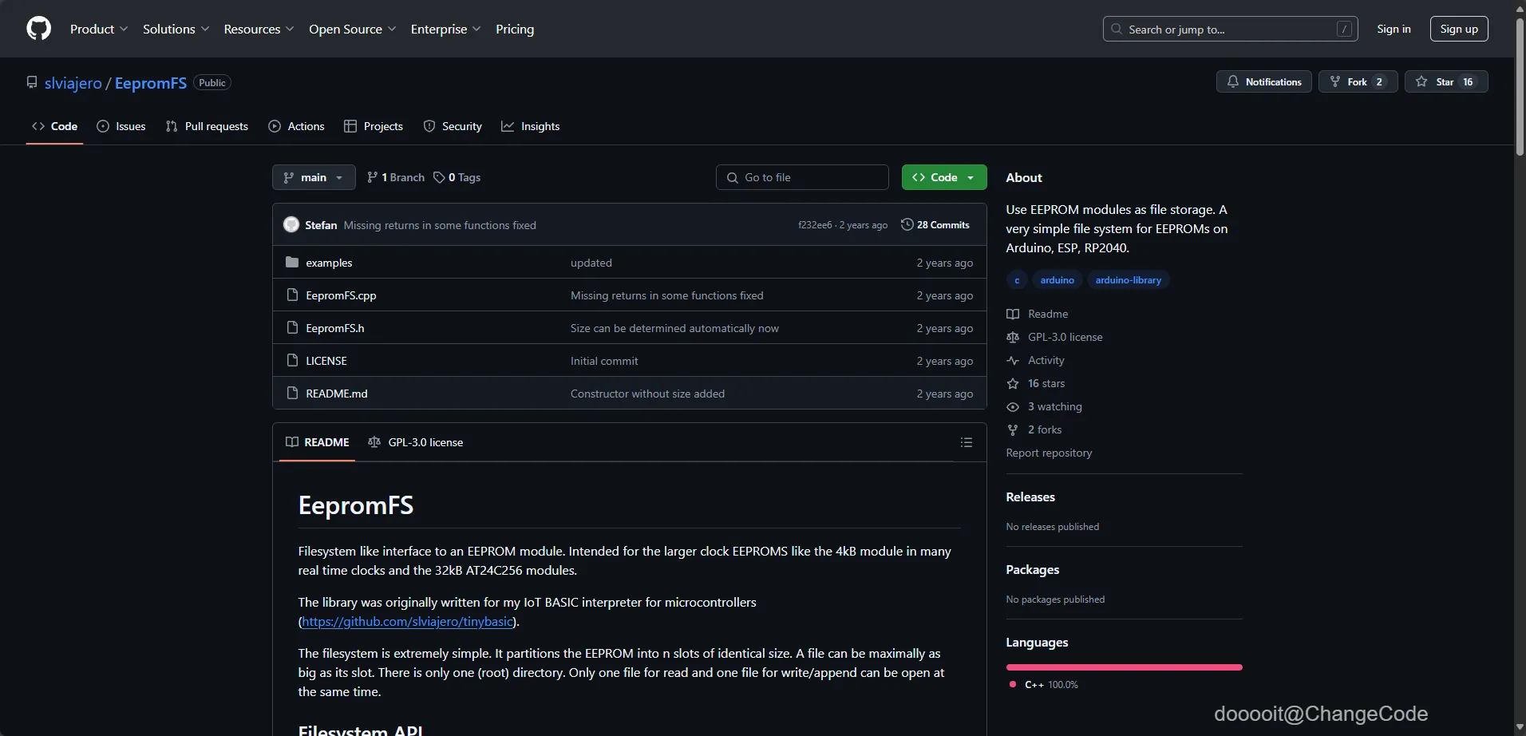The width and height of the screenshot is (1526, 736).
Task: Click the scale icon next to GPL-3.0 license in About
Action: coord(1013,337)
